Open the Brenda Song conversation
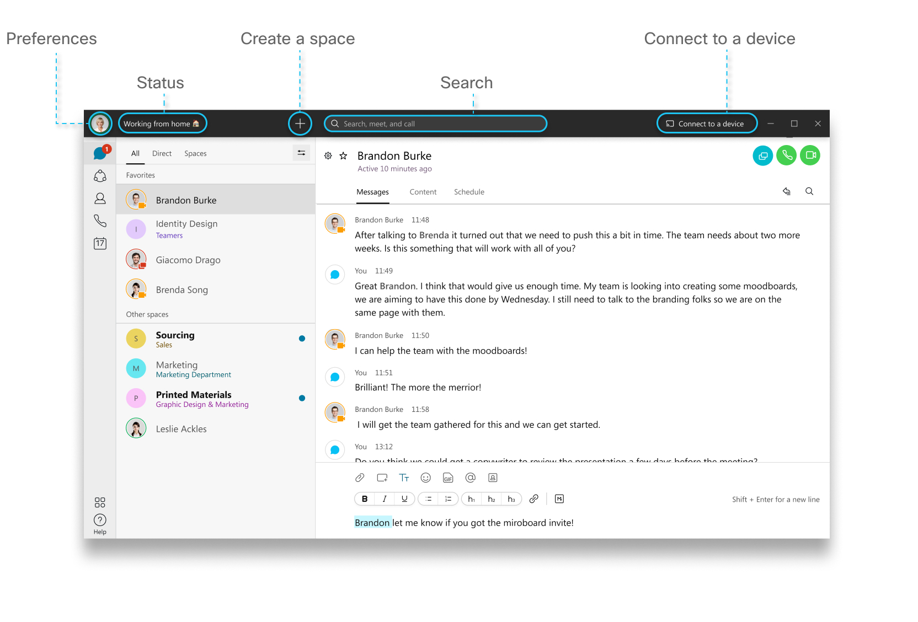The width and height of the screenshot is (918, 622). (216, 289)
